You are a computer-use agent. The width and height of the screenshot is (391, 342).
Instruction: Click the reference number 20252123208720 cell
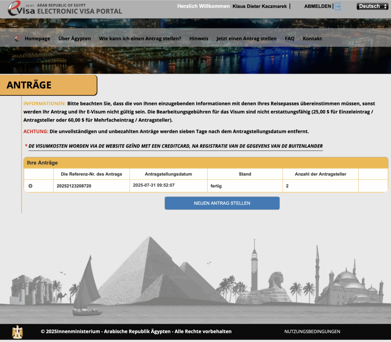[x=74, y=186]
